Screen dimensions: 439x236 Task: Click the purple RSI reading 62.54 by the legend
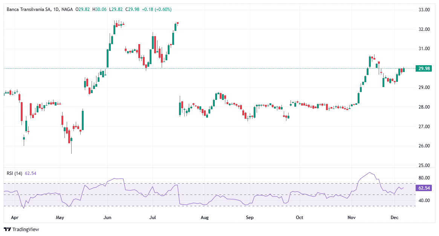point(31,173)
